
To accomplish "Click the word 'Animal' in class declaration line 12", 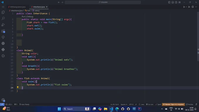I will tap(28, 50).
